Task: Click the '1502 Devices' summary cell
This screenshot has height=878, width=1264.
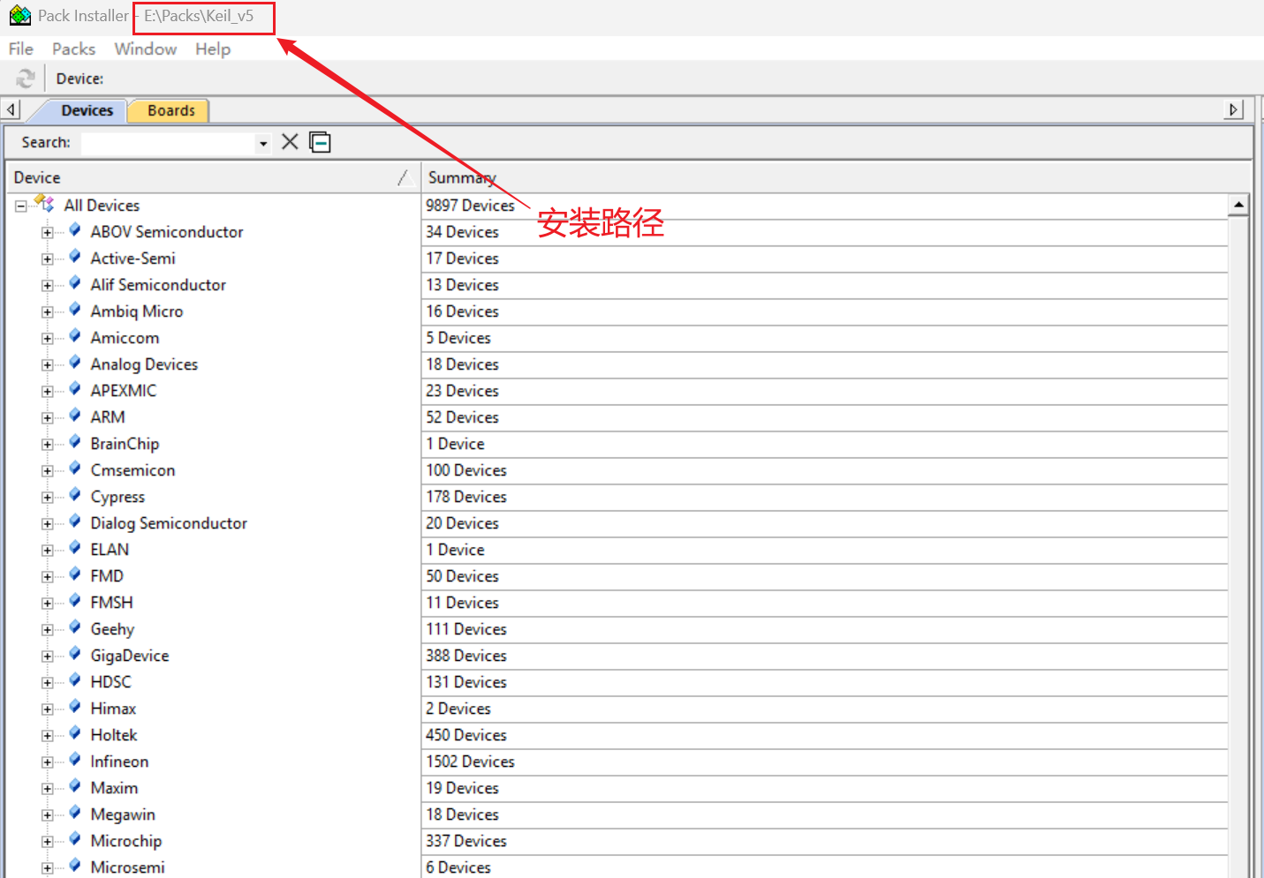Action: point(470,762)
